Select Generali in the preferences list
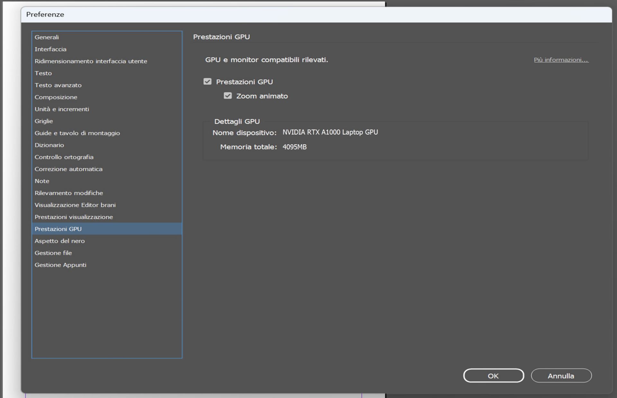 47,37
